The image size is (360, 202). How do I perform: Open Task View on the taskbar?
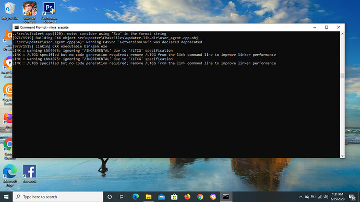tap(122, 197)
